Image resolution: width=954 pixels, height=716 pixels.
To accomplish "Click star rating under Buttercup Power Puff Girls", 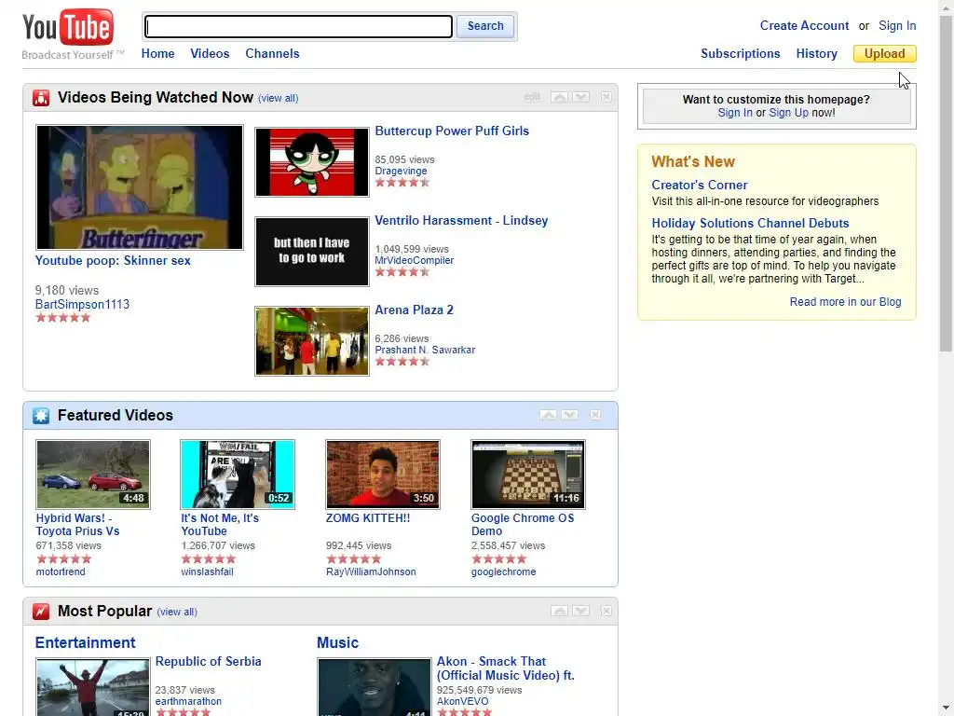I will point(402,182).
